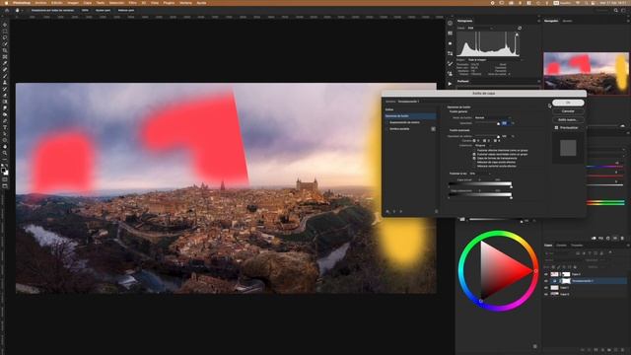Viewport: 631px width, 355px height.
Task: Open the Archivo menu
Action: (x=40, y=3)
